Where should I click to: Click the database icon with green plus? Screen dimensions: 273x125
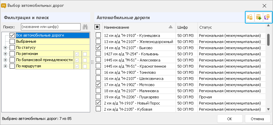coord(259,17)
